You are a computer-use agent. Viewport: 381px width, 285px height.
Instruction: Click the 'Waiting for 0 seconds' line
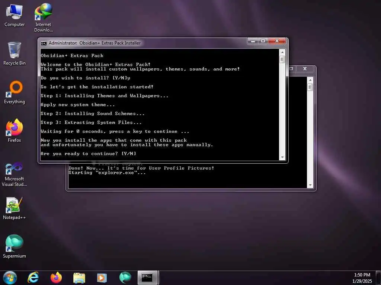115,132
